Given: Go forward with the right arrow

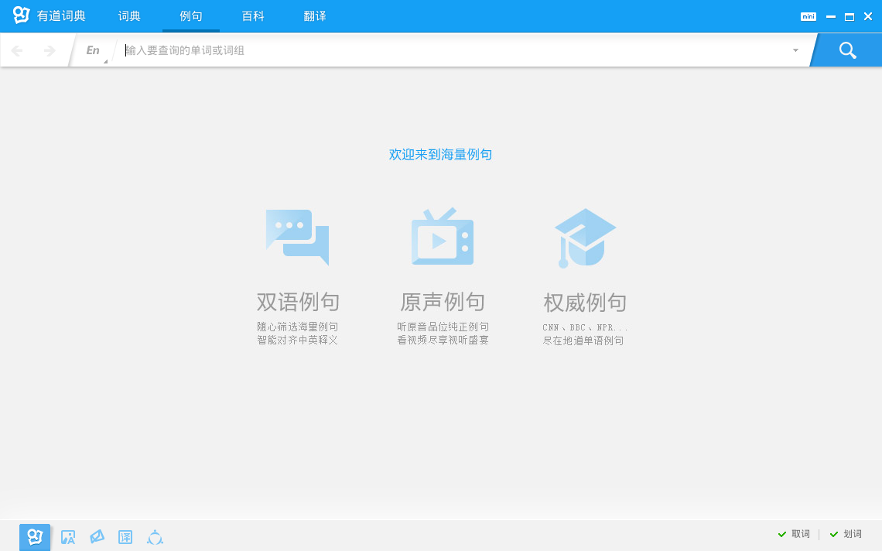Looking at the screenshot, I should [x=49, y=50].
